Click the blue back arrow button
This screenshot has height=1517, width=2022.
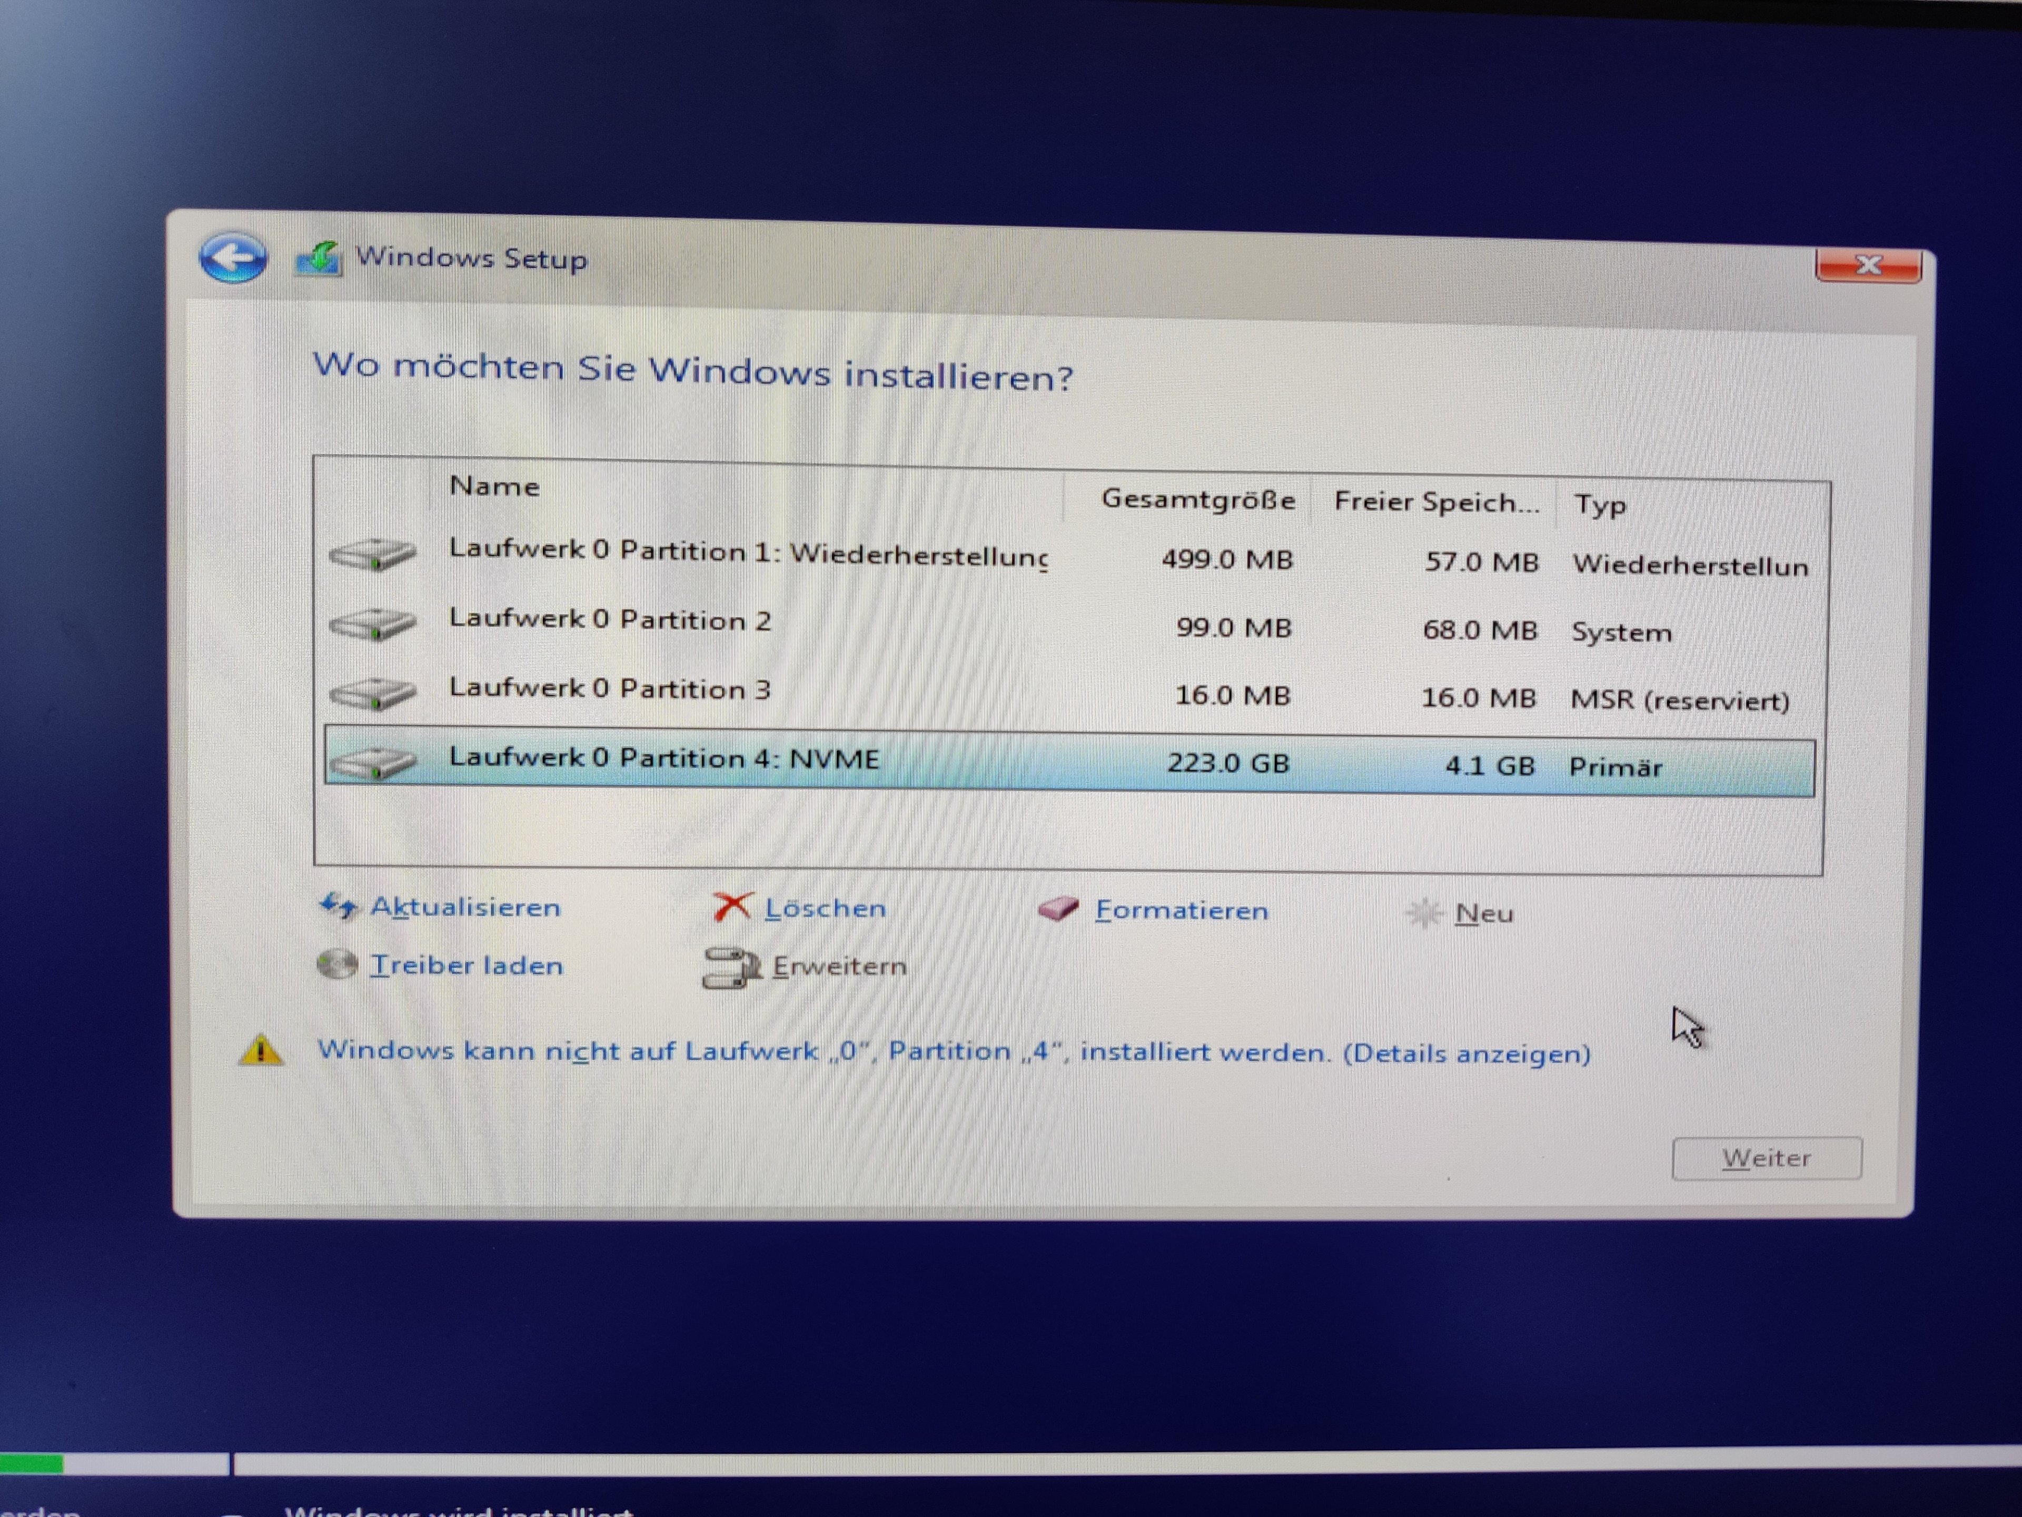point(233,257)
